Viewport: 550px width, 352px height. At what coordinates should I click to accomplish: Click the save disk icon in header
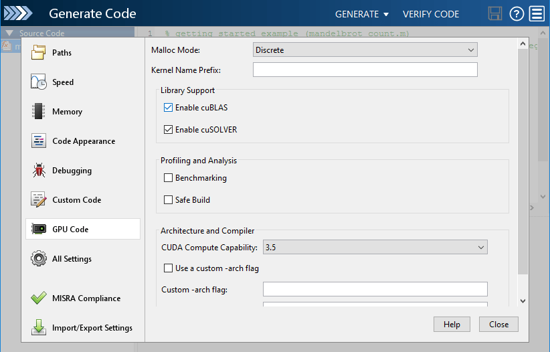(x=495, y=14)
